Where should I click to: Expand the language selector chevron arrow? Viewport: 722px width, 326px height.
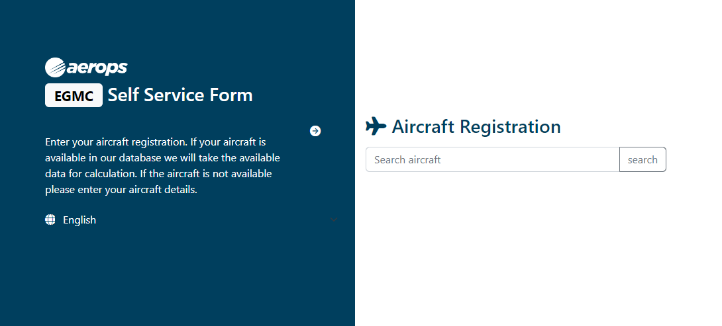[x=333, y=220]
